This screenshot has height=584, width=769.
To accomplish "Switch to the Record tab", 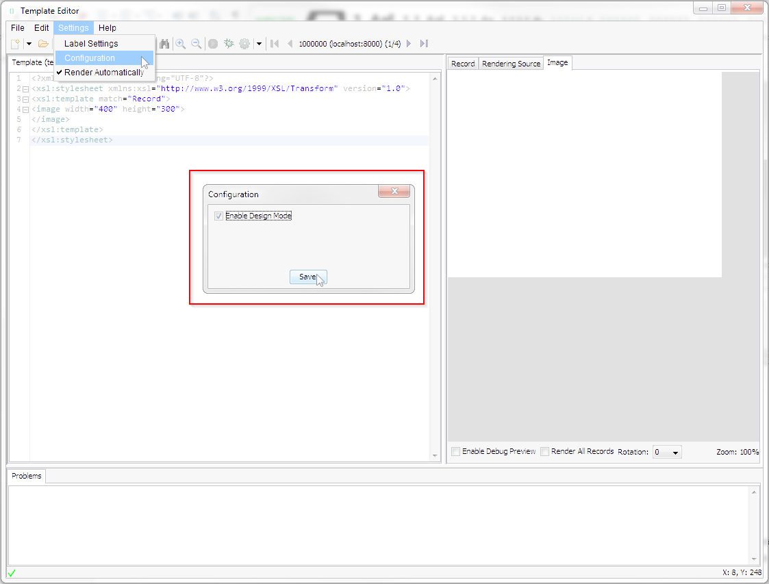I will (x=462, y=64).
